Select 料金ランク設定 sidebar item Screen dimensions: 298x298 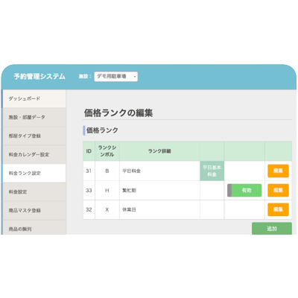34,174
